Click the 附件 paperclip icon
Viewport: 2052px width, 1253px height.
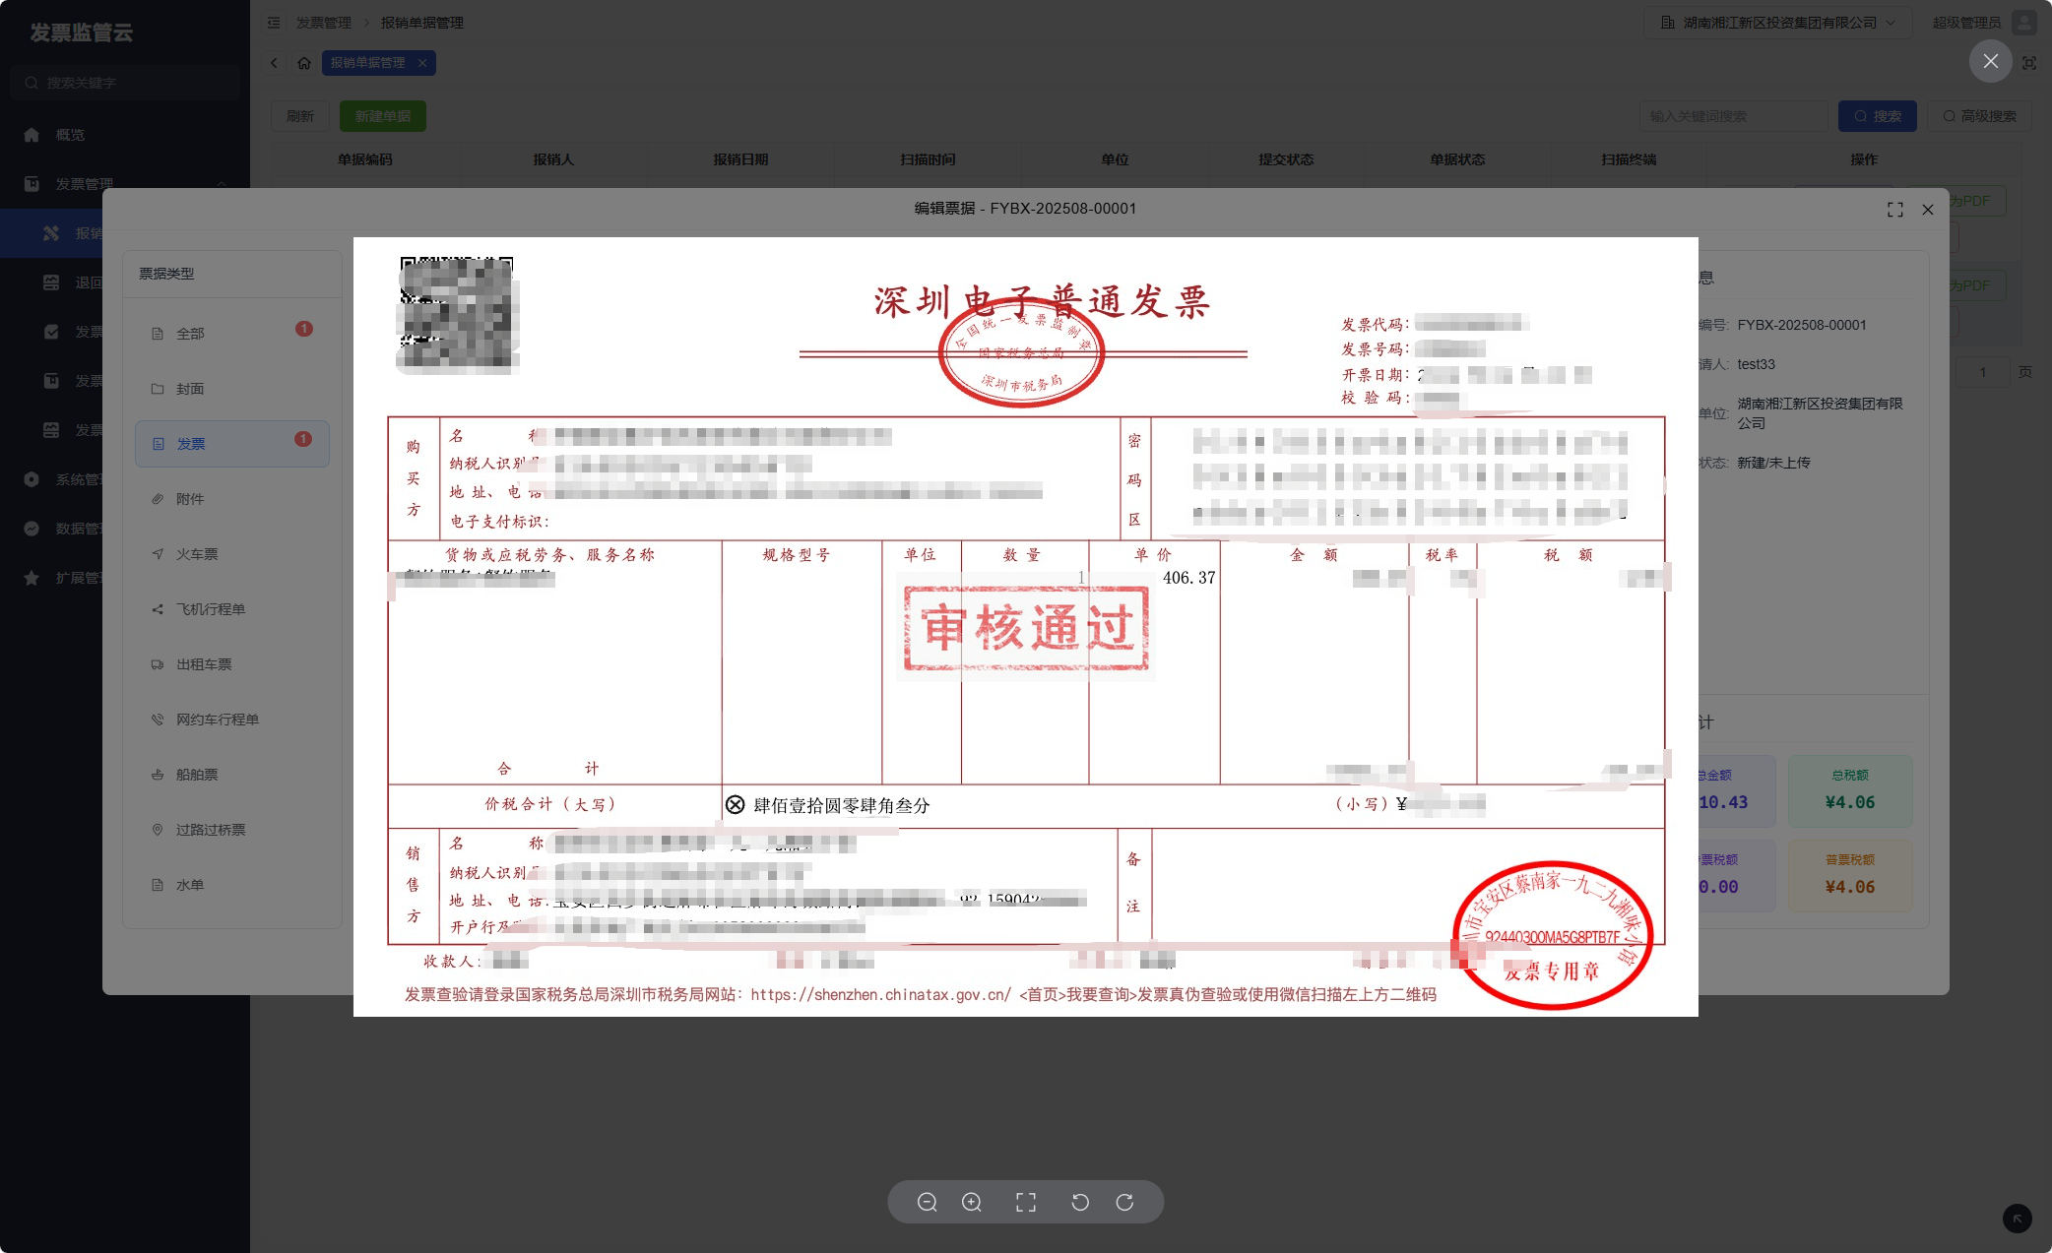point(158,499)
